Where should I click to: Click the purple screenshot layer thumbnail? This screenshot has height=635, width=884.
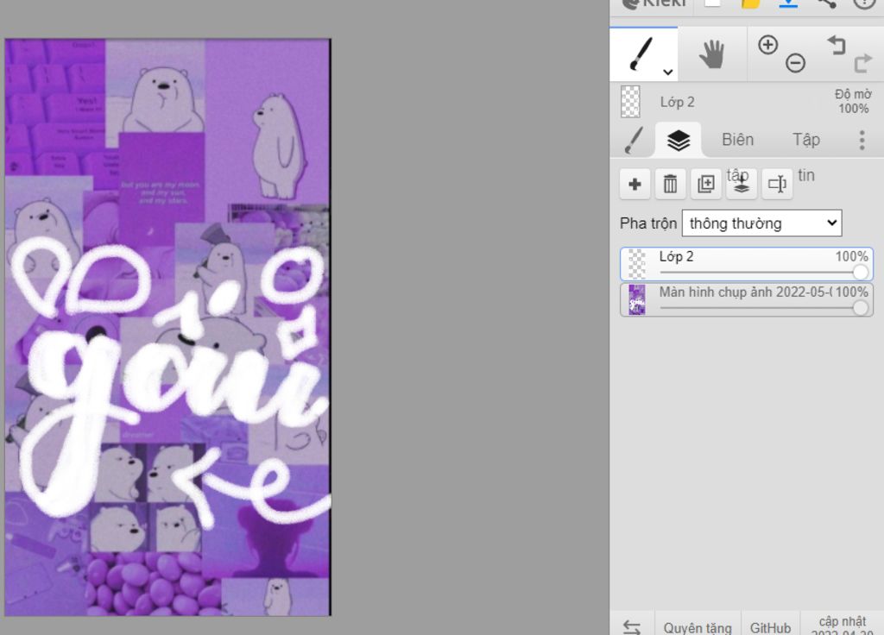[x=637, y=299]
